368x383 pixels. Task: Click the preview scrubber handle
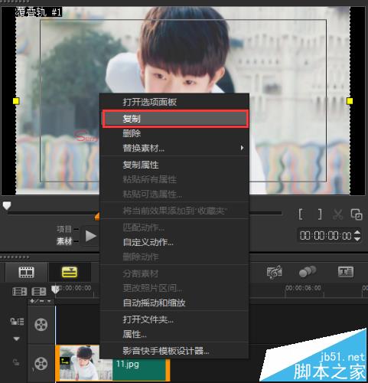coord(7,205)
